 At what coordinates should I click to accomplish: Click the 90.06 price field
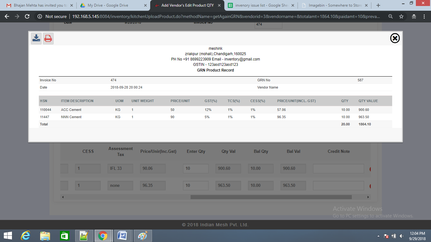click(153, 169)
